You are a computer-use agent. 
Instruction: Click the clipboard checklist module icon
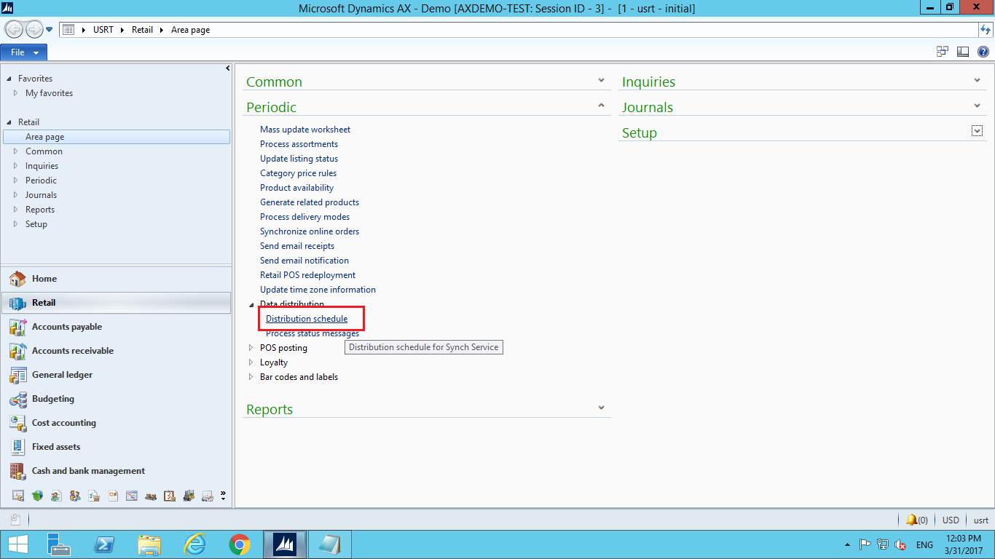(170, 496)
